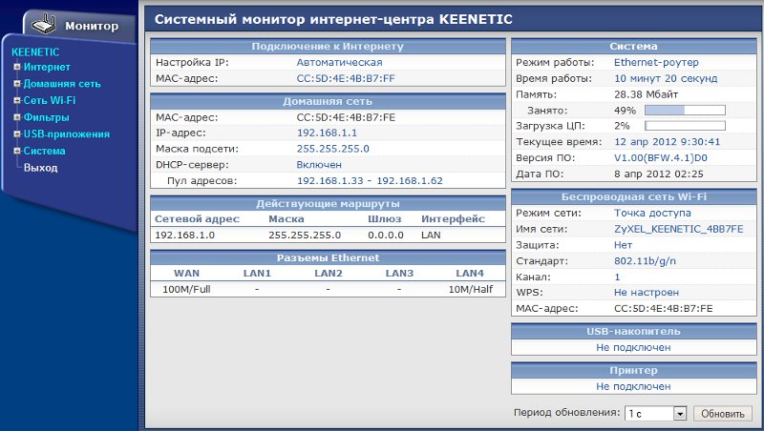Open the Монитор tab
Viewport: 764px width, 431px height.
pyautogui.click(x=80, y=26)
